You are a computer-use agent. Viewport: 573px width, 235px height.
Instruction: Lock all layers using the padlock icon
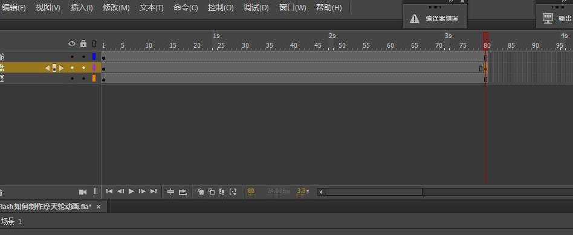pos(83,44)
